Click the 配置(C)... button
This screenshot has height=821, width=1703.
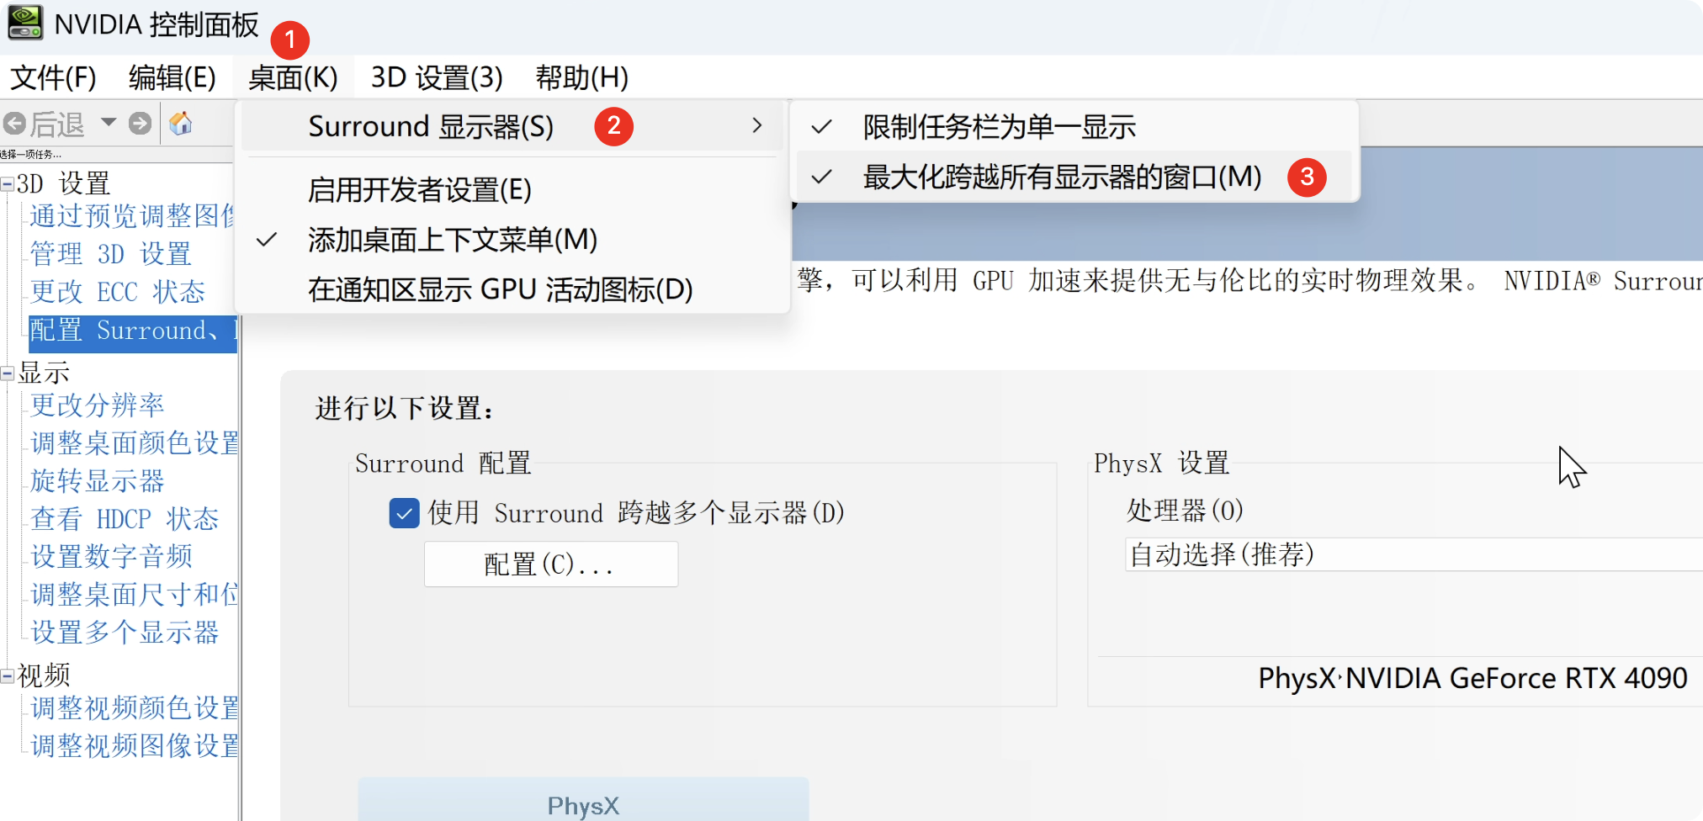(551, 564)
